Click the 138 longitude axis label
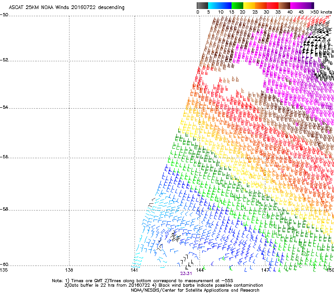334x293 pixels. point(69,270)
